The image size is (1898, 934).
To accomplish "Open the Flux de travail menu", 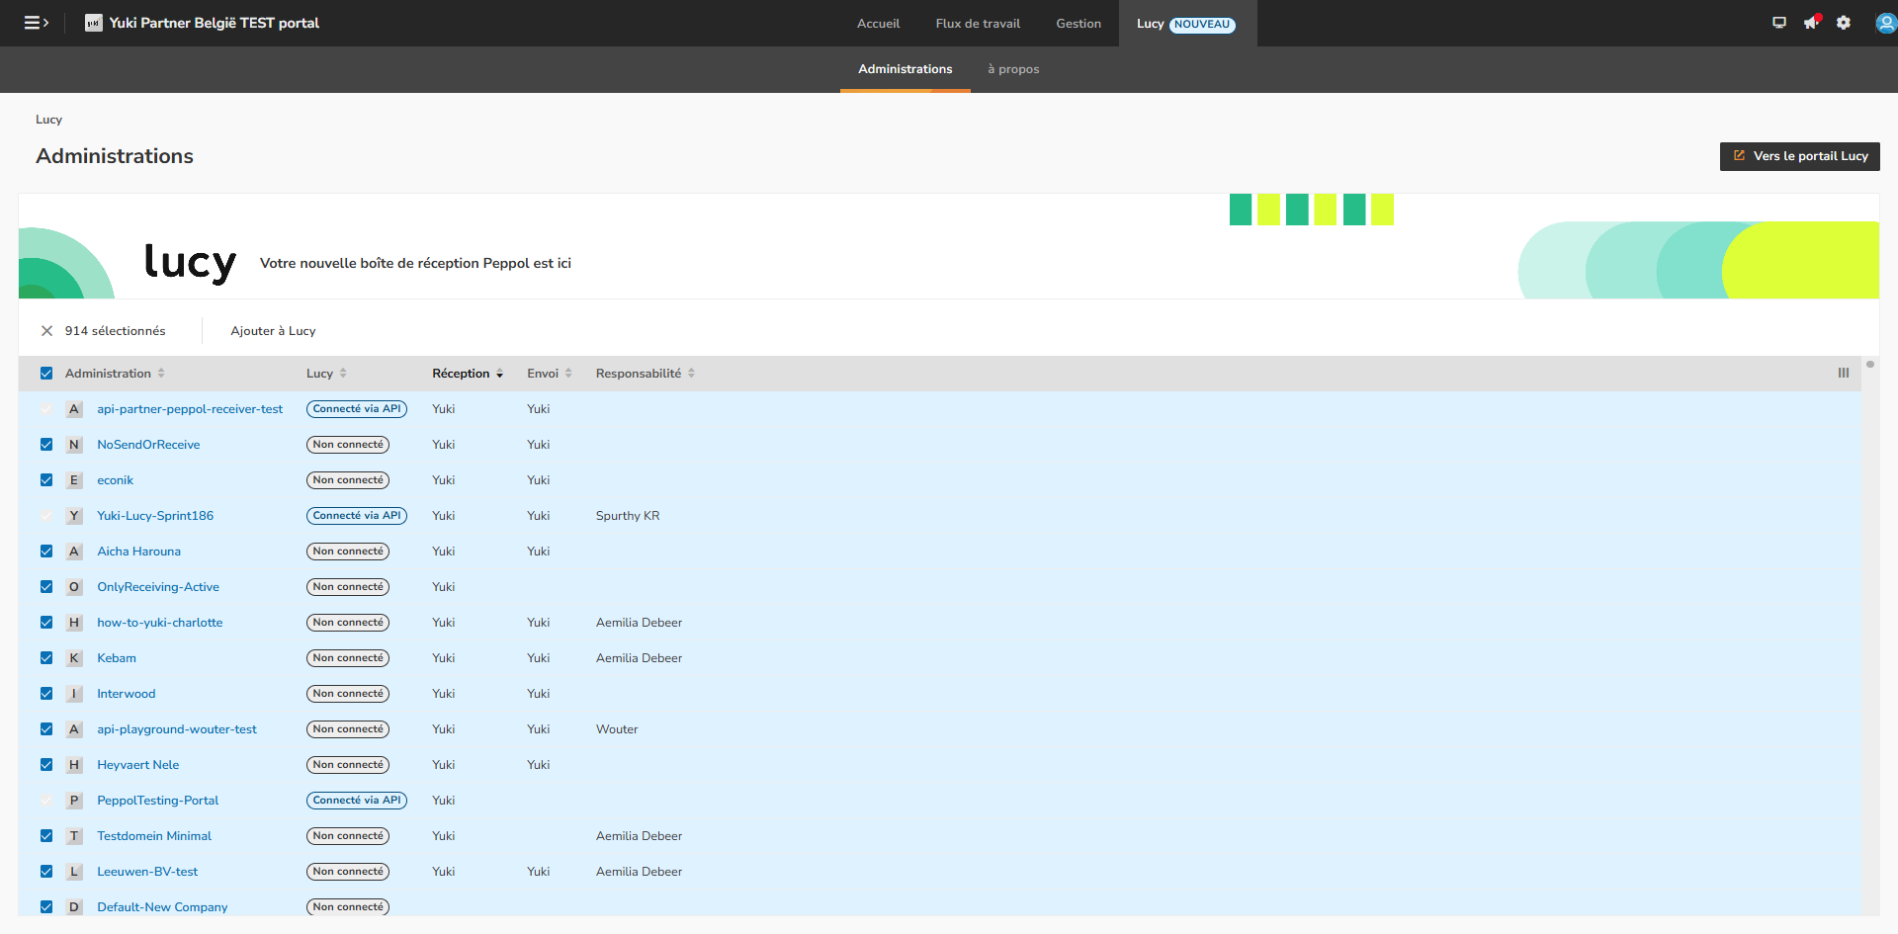I will tap(978, 24).
